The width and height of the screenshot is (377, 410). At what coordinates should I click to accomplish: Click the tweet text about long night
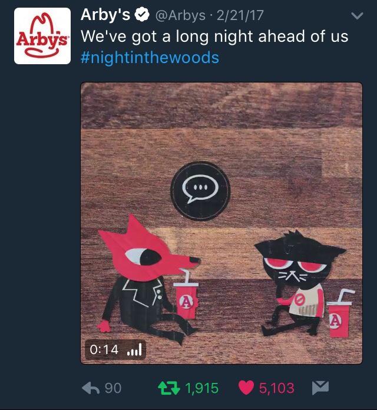click(x=214, y=36)
